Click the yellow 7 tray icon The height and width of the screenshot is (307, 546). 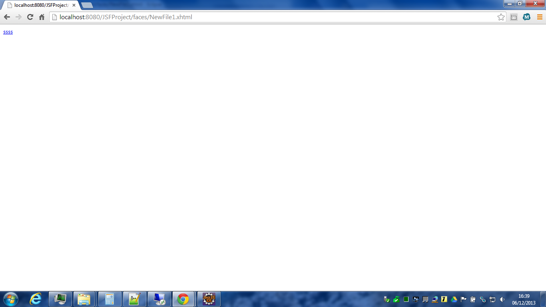444,299
